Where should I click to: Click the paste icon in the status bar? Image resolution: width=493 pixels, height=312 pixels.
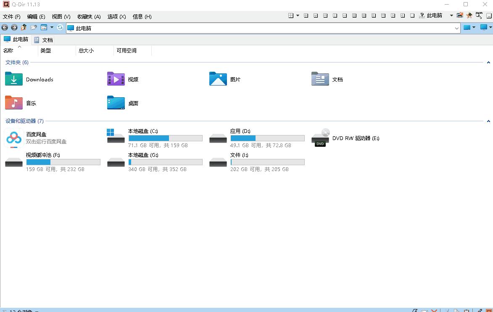click(467, 310)
